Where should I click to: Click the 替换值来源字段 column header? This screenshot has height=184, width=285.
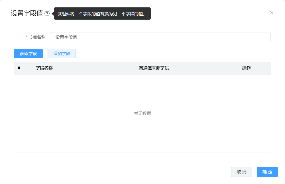(x=154, y=68)
